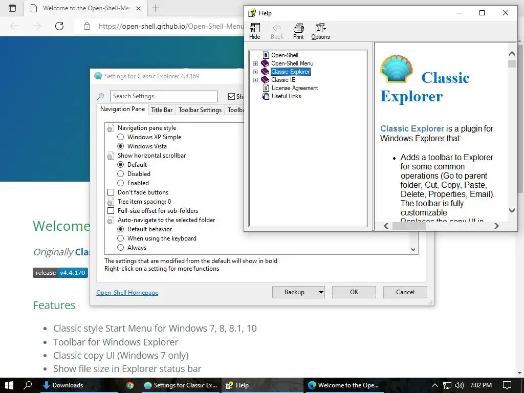
Task: Click the browser address bar URL
Action: 171,26
